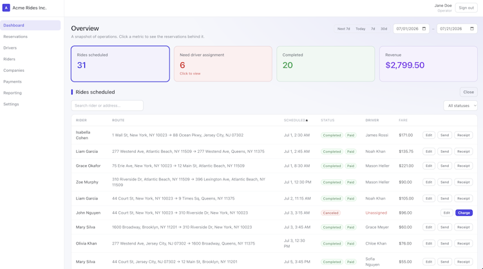Viewport: 483px width, 269px height.
Task: Select the Today range preset
Action: 361,28
